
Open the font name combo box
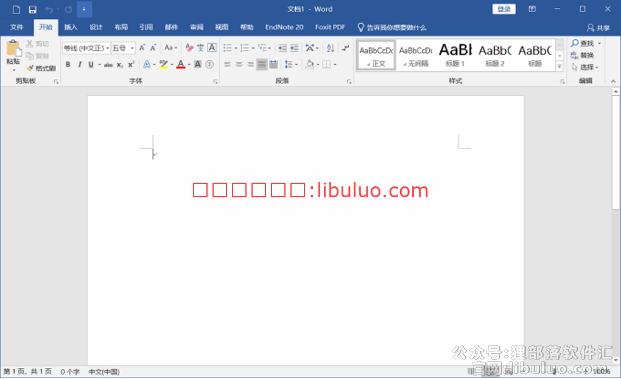pos(86,48)
